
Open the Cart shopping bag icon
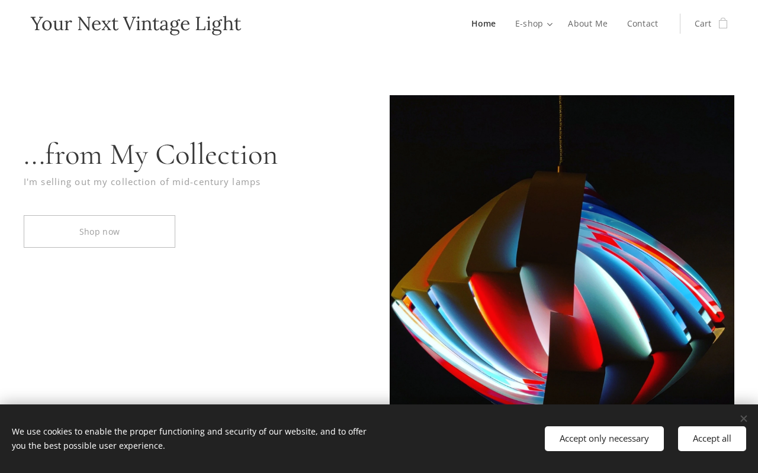723,24
